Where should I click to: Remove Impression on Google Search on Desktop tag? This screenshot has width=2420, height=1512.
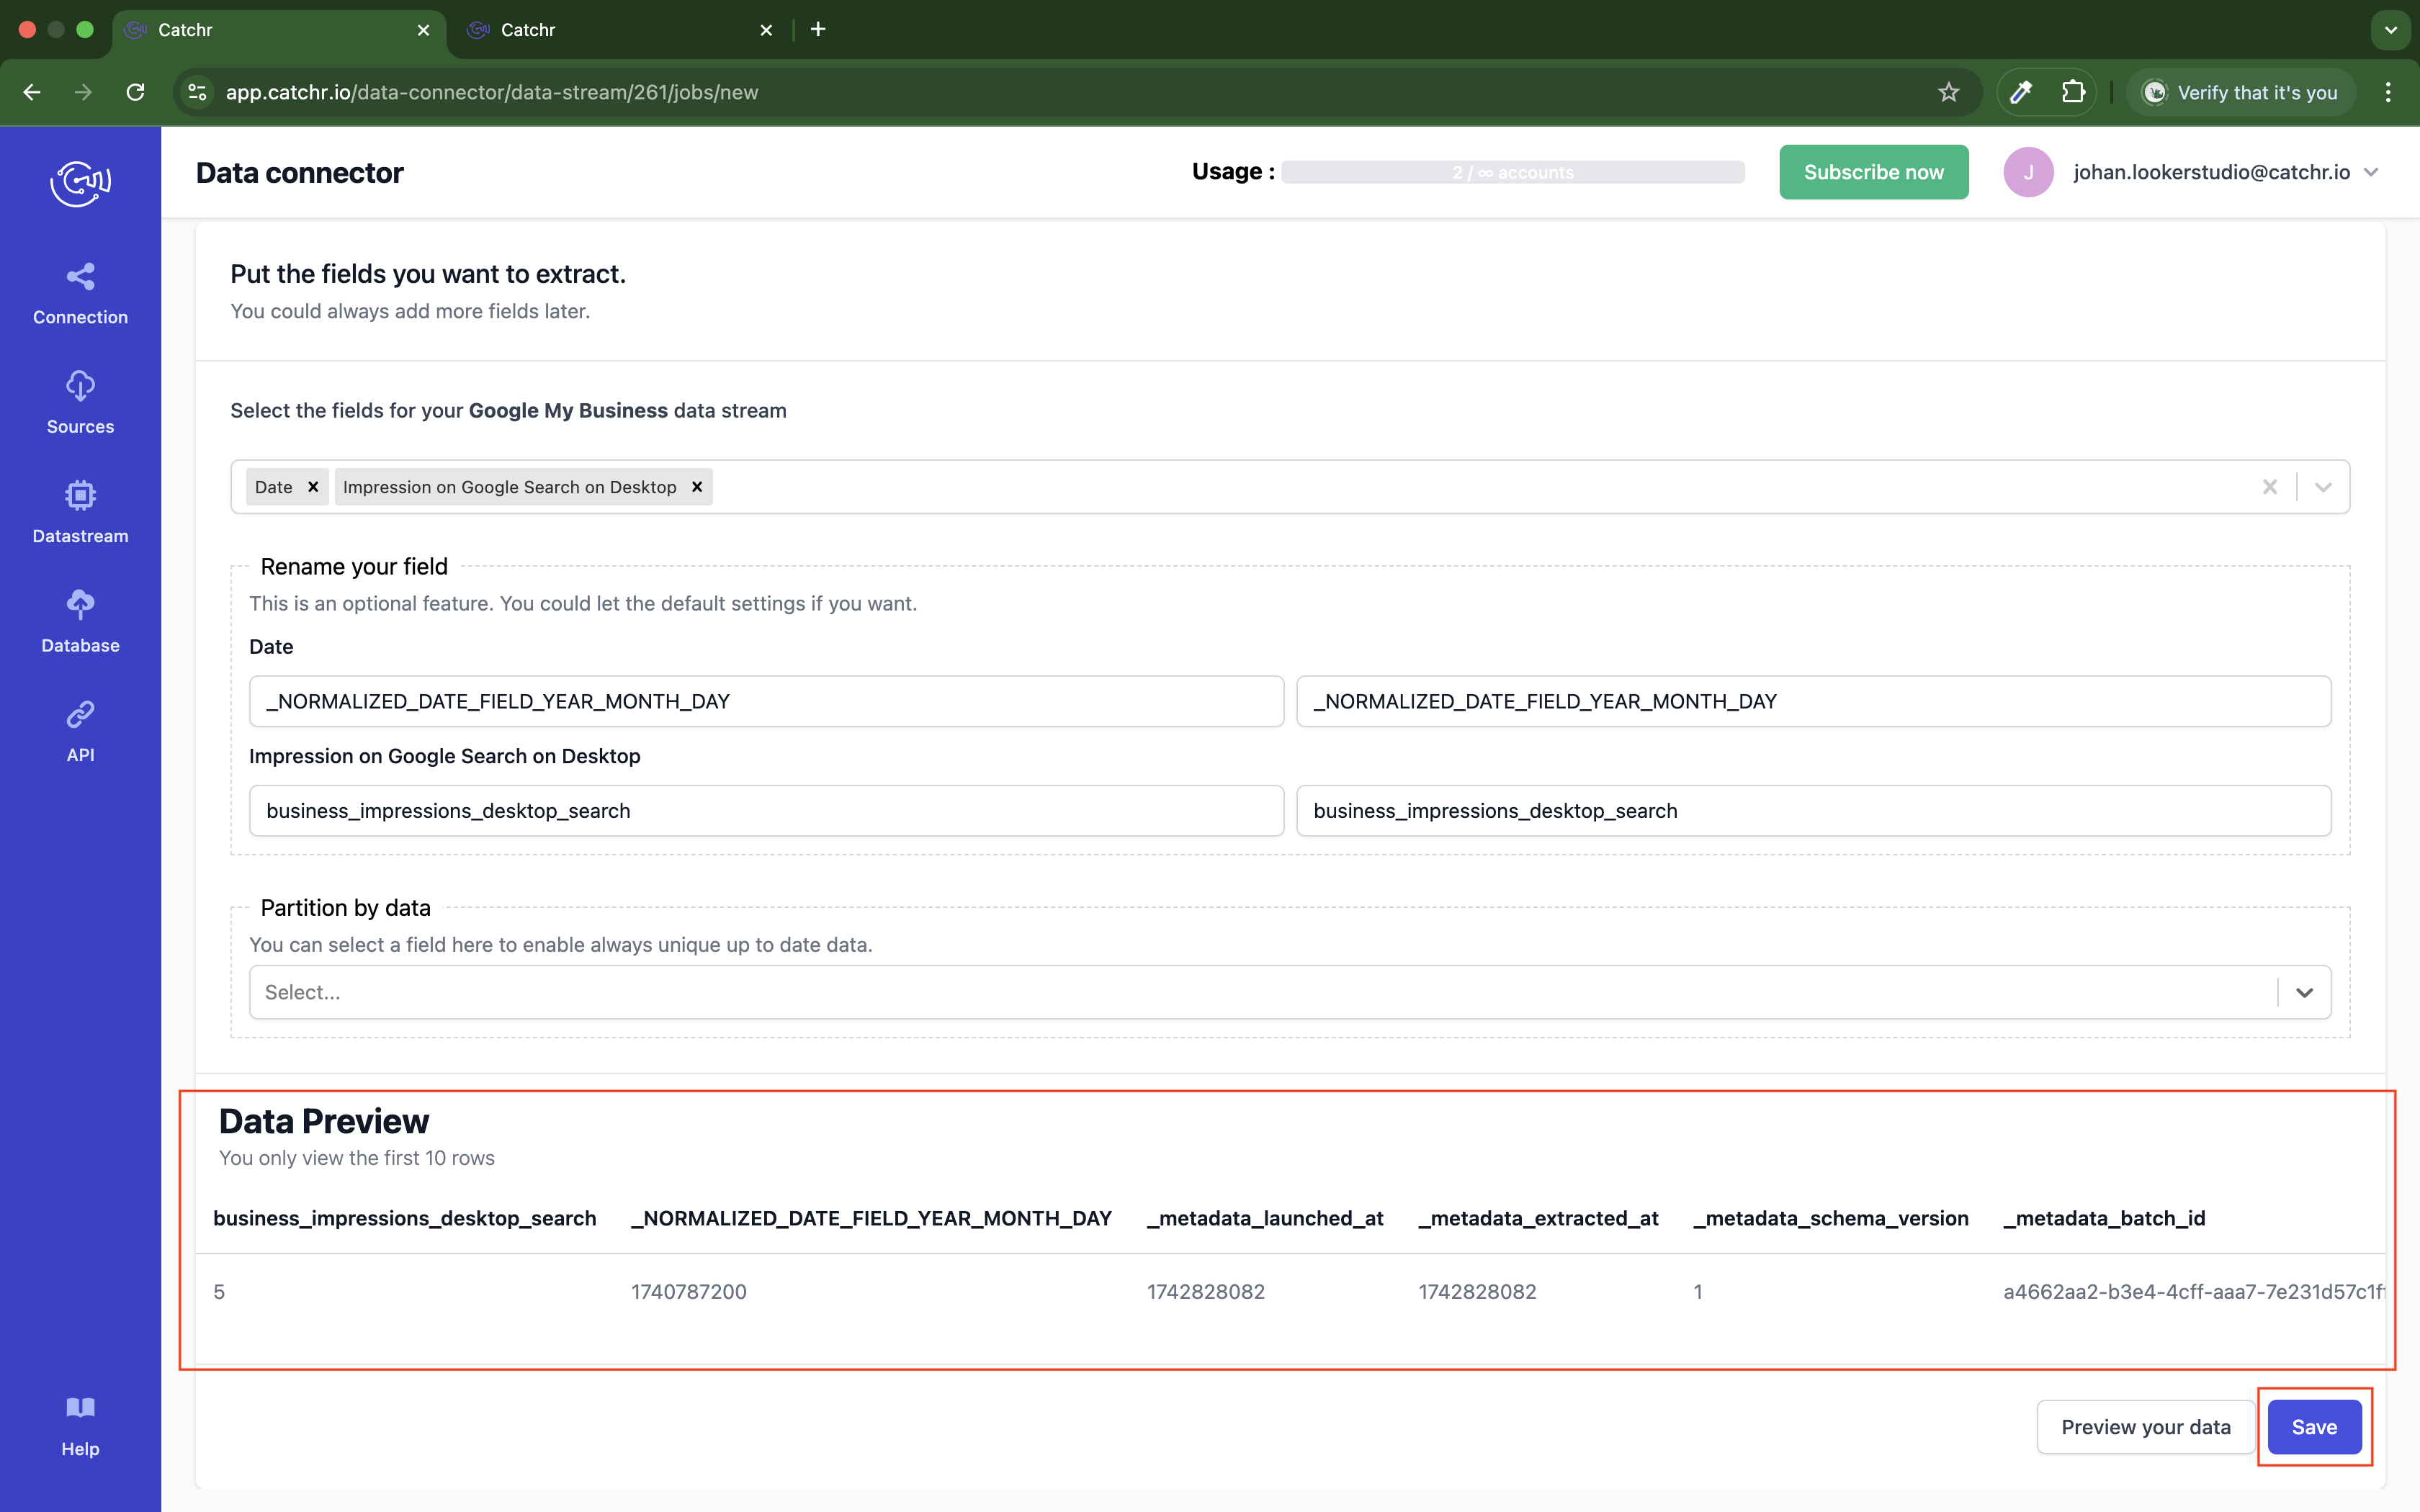pos(697,487)
